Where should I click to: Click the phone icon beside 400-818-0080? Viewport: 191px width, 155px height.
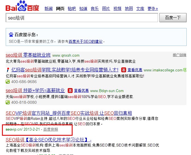(8, 102)
